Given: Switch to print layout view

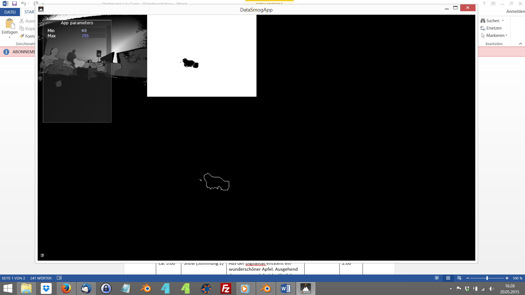Looking at the screenshot, I should pos(448,278).
